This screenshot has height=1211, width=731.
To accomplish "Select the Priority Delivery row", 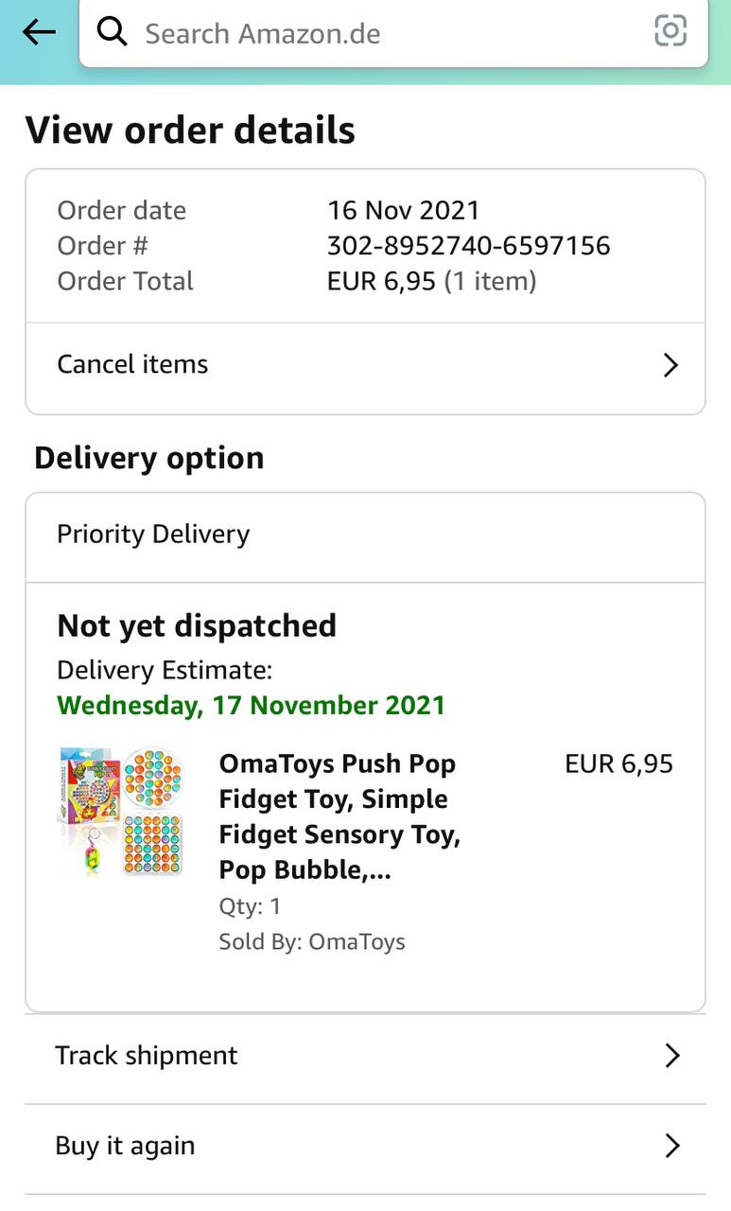I will (153, 534).
